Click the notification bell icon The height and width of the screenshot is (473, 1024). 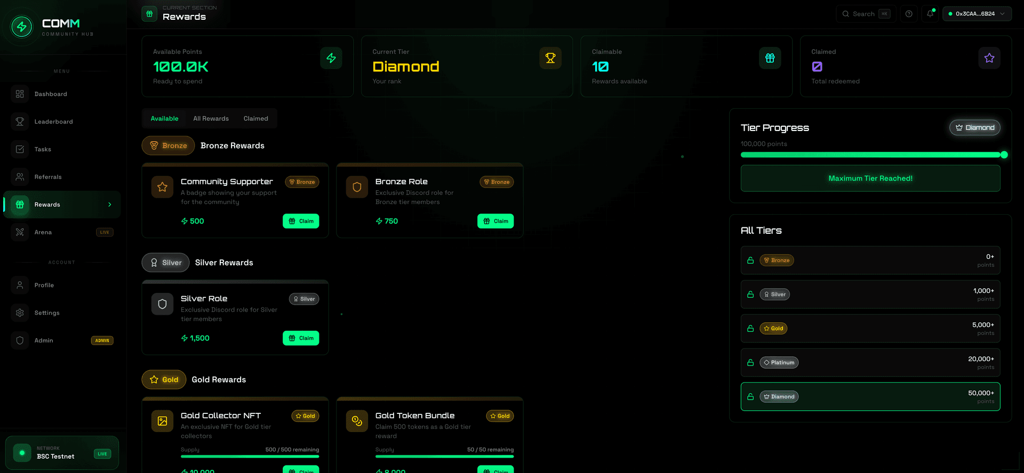click(x=930, y=14)
